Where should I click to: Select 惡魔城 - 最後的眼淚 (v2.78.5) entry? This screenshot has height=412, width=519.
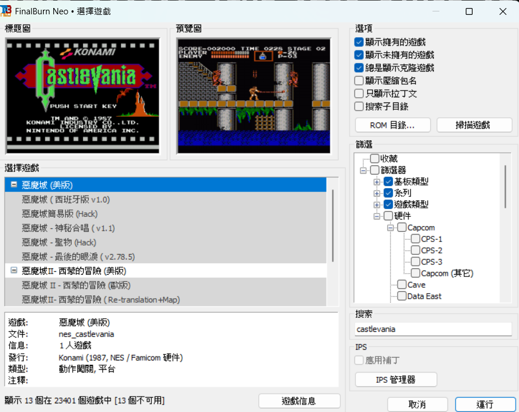pos(166,256)
